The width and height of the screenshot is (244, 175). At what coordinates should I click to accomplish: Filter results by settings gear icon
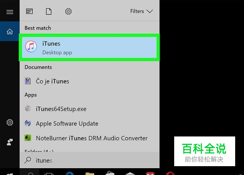[68, 11]
